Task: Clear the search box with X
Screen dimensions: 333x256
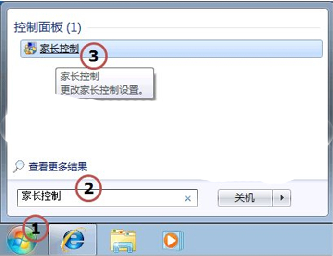Action: (188, 198)
